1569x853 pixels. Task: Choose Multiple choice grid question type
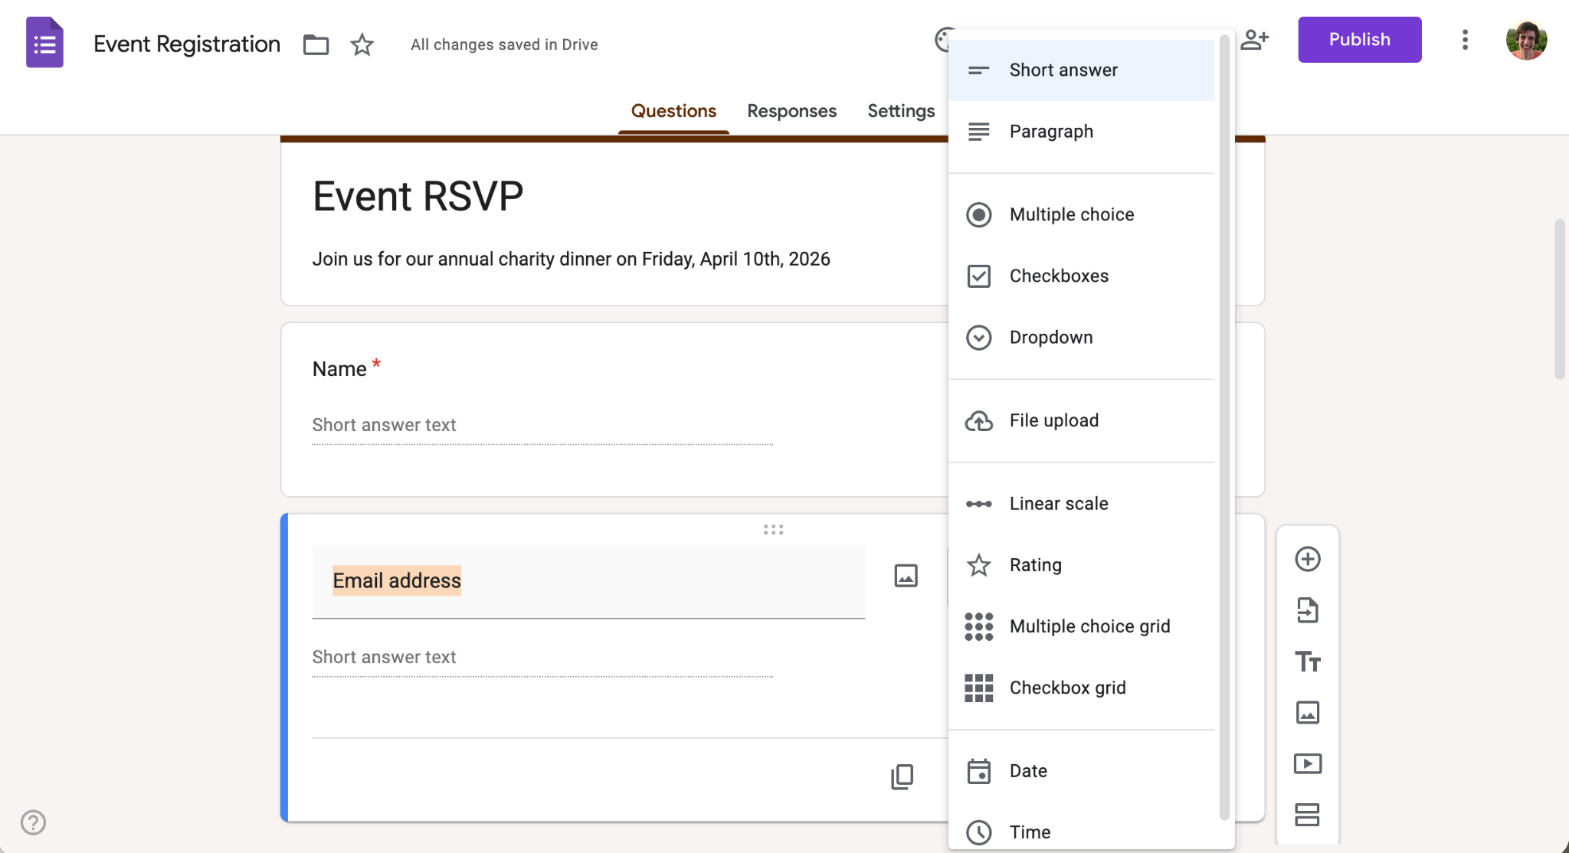(1089, 626)
